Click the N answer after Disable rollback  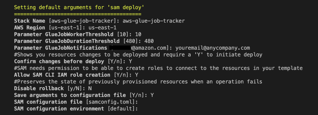(90, 89)
